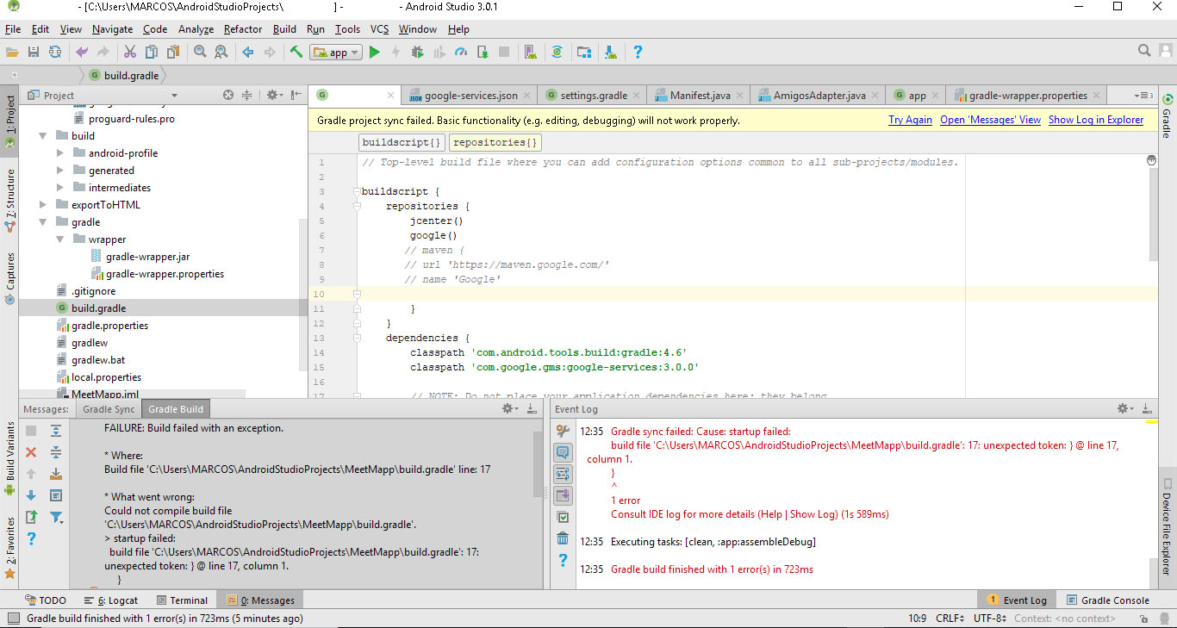
Task: Expand the android-profile folder
Action: (59, 153)
